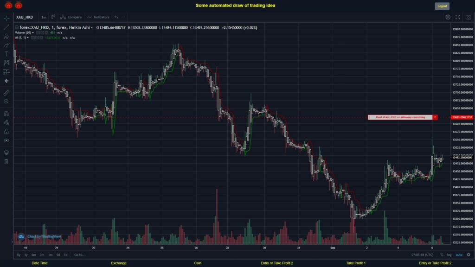Image resolution: width=475 pixels, height=267 pixels.
Task: Click the 07:05:58 (UTC) clock
Action: click(422, 255)
